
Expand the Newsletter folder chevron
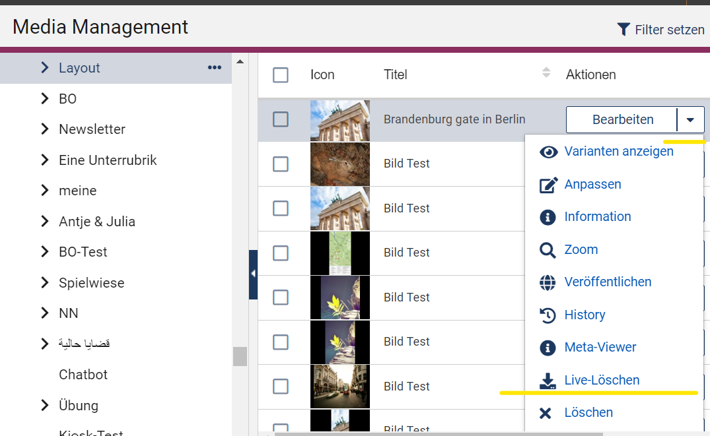pos(45,129)
